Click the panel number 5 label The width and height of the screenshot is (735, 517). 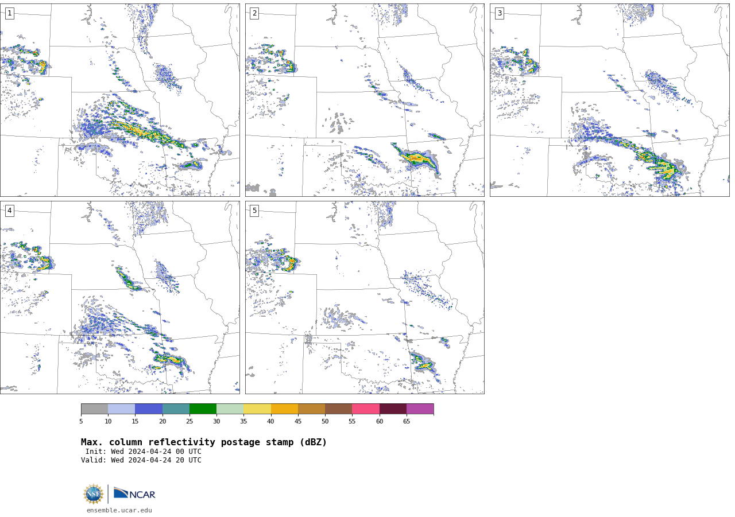pyautogui.click(x=254, y=211)
